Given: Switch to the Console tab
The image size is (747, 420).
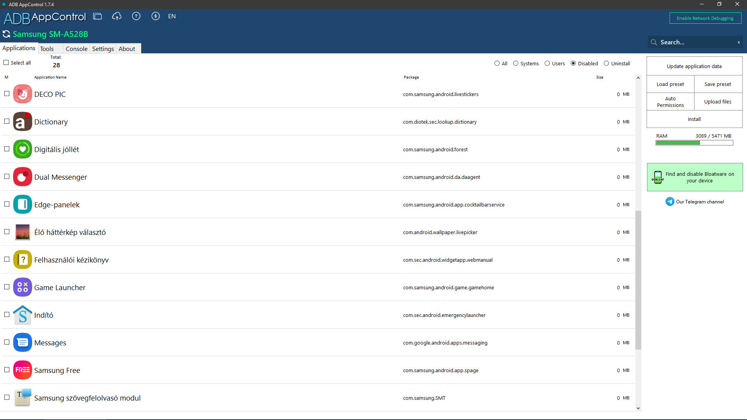Looking at the screenshot, I should pyautogui.click(x=76, y=49).
